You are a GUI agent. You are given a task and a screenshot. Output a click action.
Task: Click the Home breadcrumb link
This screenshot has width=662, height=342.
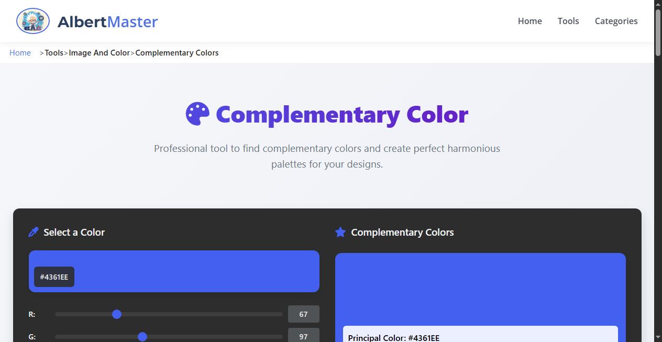(20, 52)
